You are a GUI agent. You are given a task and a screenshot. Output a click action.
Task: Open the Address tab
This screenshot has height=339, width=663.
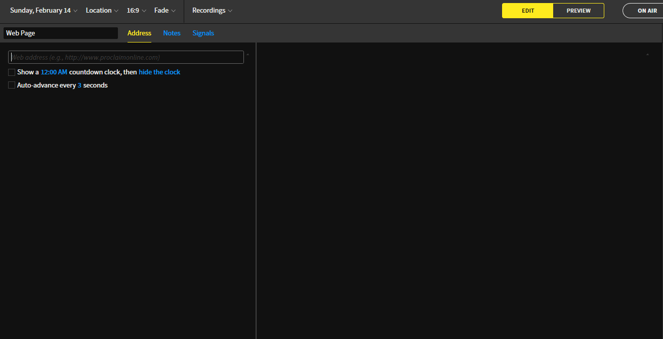click(x=139, y=33)
